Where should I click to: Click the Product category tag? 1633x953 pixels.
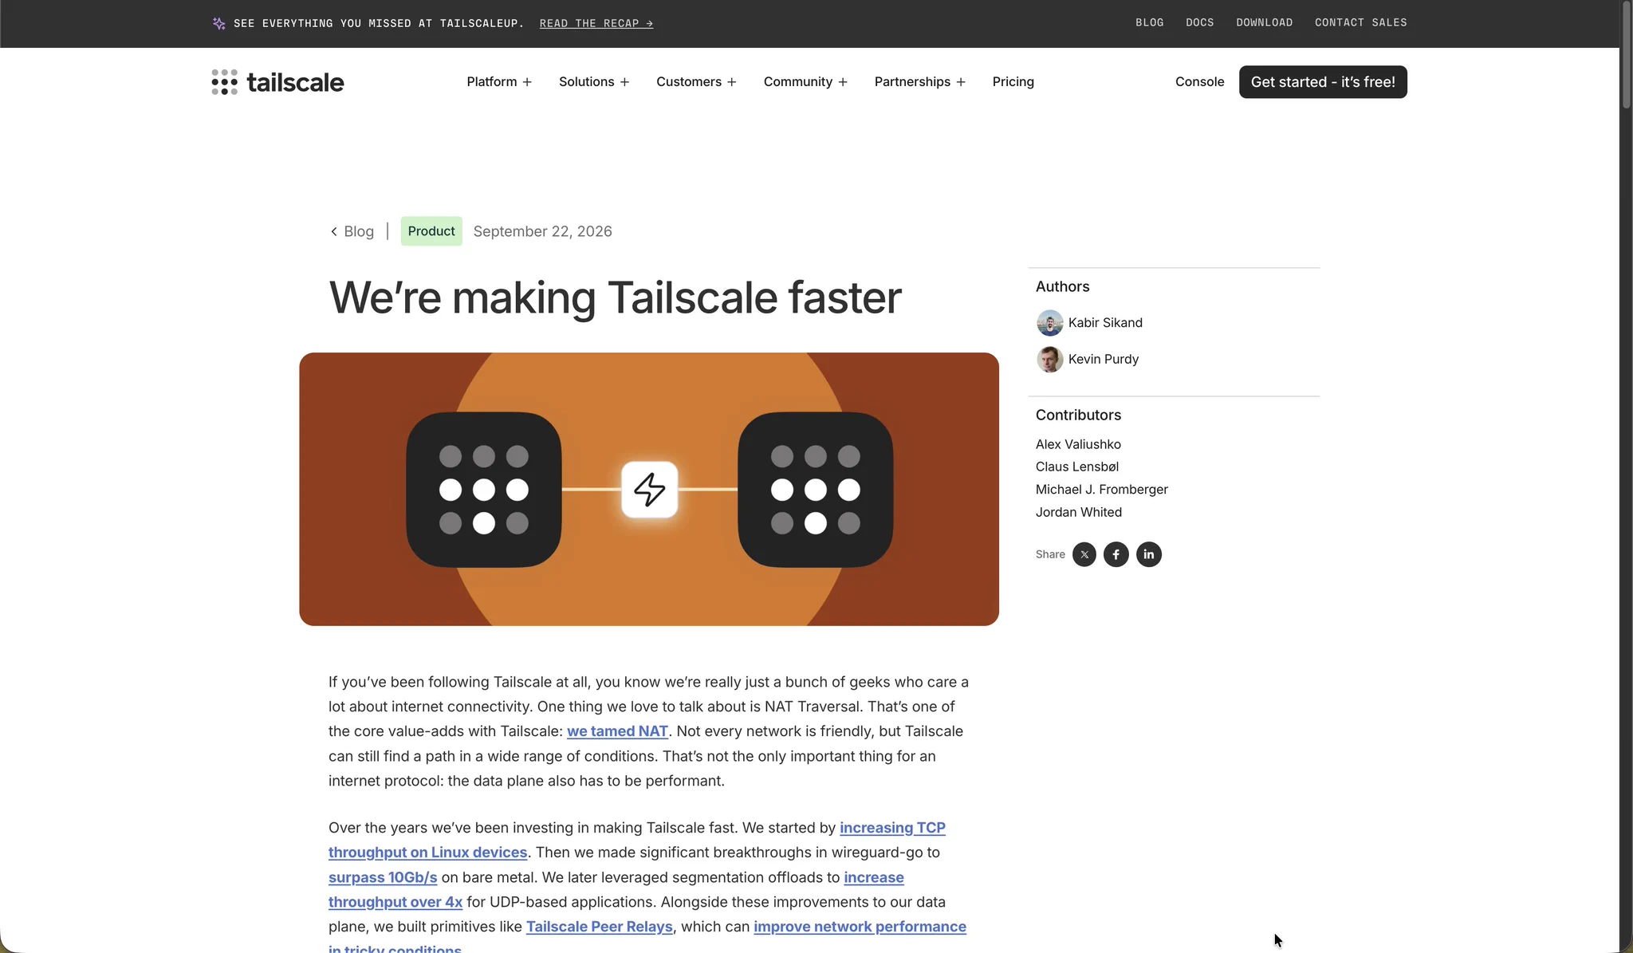[x=431, y=231]
